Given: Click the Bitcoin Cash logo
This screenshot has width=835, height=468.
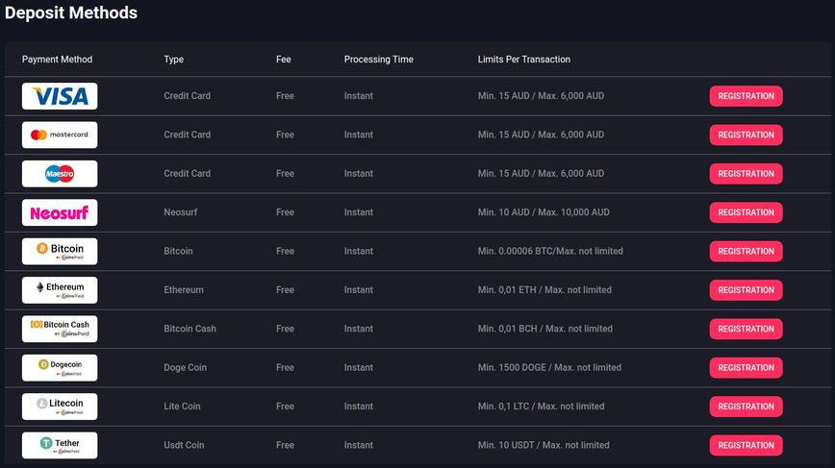Looking at the screenshot, I should [x=60, y=330].
